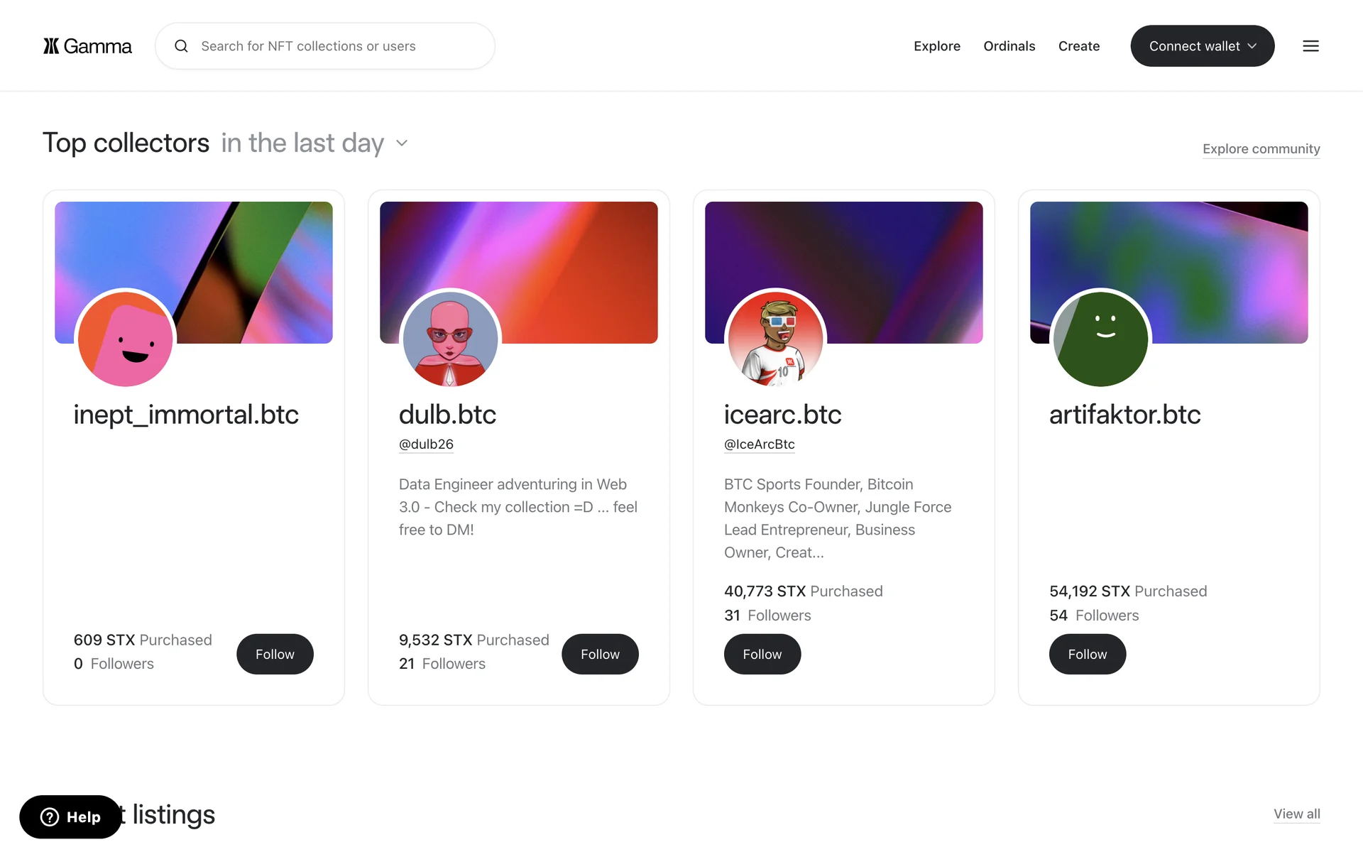Follow the collector icearc.btc
Screen dimensions: 1363x852
(x=762, y=654)
